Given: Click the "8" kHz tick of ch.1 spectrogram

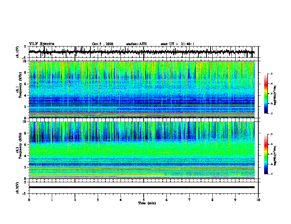Looking at the screenshot, I should (26, 72).
